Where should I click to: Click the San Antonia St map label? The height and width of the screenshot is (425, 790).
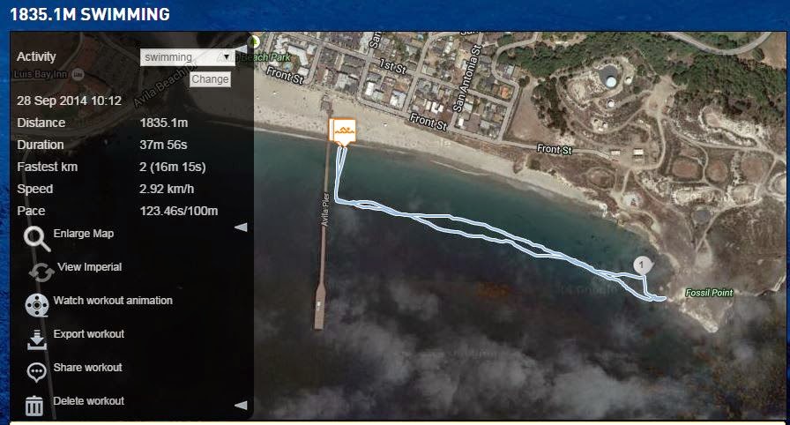pyautogui.click(x=466, y=78)
